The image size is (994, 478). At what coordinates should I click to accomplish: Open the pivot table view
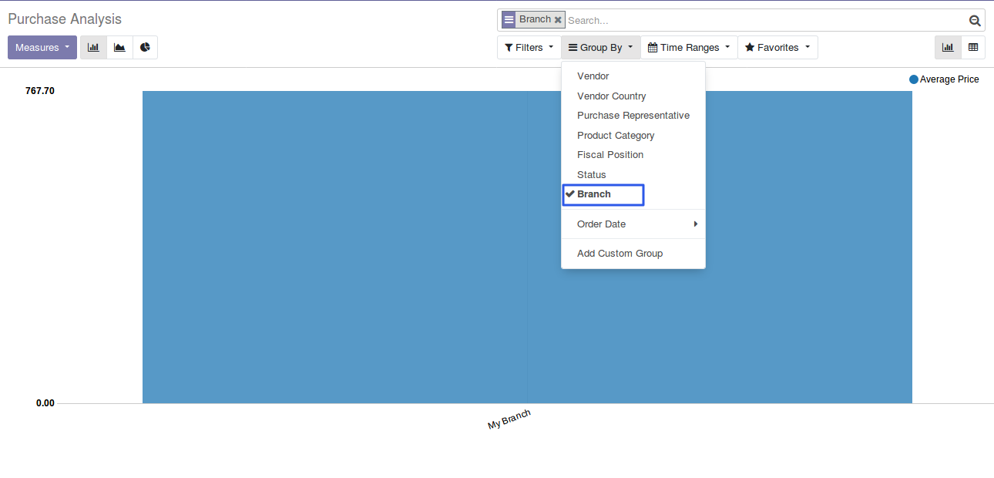pos(973,47)
